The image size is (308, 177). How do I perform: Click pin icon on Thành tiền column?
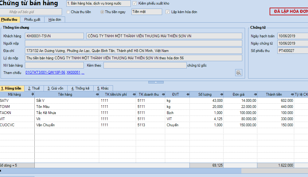[x=291, y=94]
